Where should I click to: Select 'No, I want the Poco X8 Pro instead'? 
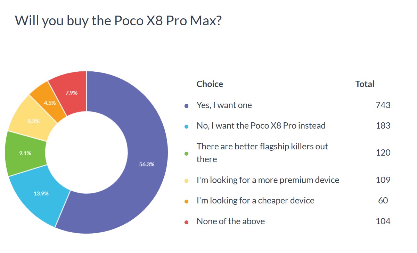tap(261, 125)
